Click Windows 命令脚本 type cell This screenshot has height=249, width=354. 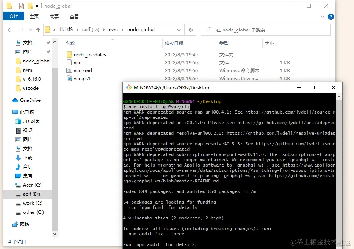pyautogui.click(x=239, y=70)
